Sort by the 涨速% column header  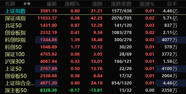coord(147,4)
